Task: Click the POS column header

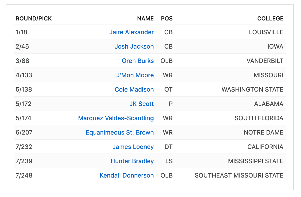Action: pyautogui.click(x=167, y=19)
